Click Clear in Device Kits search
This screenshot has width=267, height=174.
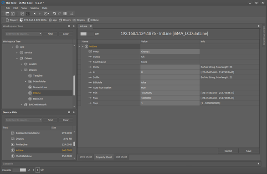[x=66, y=120]
